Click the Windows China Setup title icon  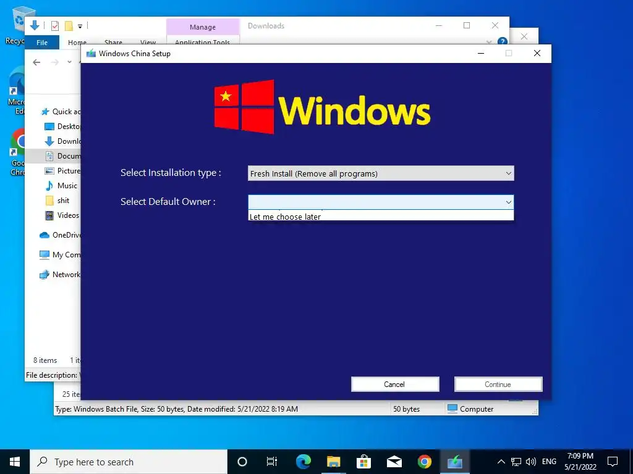[x=91, y=54]
